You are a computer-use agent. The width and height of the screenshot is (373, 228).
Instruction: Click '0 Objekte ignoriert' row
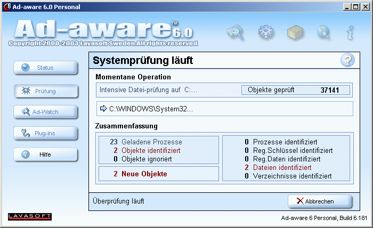pos(142,159)
